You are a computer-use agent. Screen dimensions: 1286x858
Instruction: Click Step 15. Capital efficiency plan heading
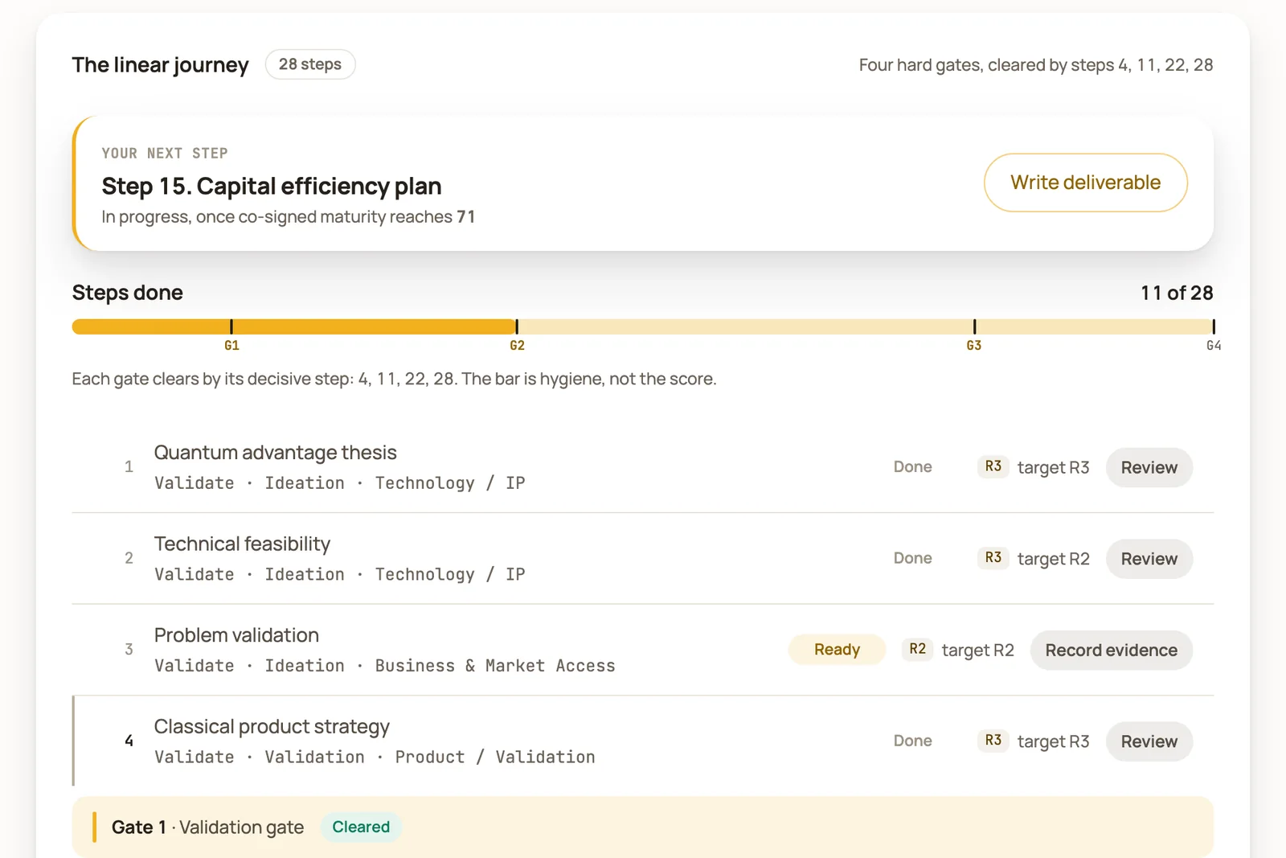[272, 187]
